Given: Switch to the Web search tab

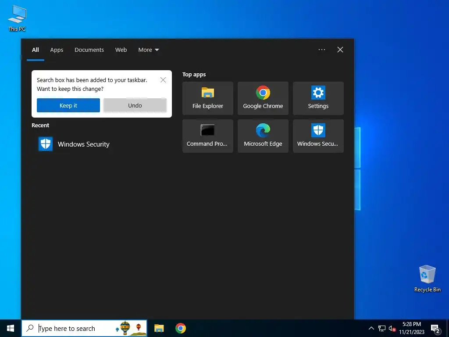Looking at the screenshot, I should click(x=121, y=50).
